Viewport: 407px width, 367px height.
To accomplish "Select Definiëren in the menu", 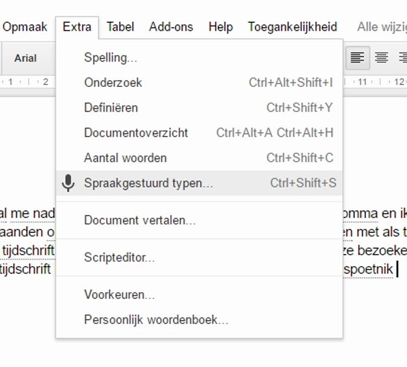I will [x=111, y=108].
